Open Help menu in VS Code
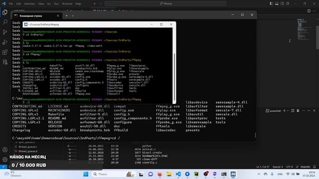The width and height of the screenshot is (319, 179). (78, 3)
